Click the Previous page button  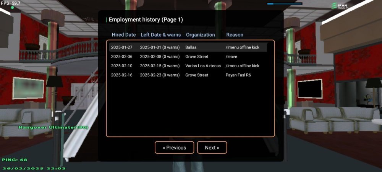click(x=174, y=148)
